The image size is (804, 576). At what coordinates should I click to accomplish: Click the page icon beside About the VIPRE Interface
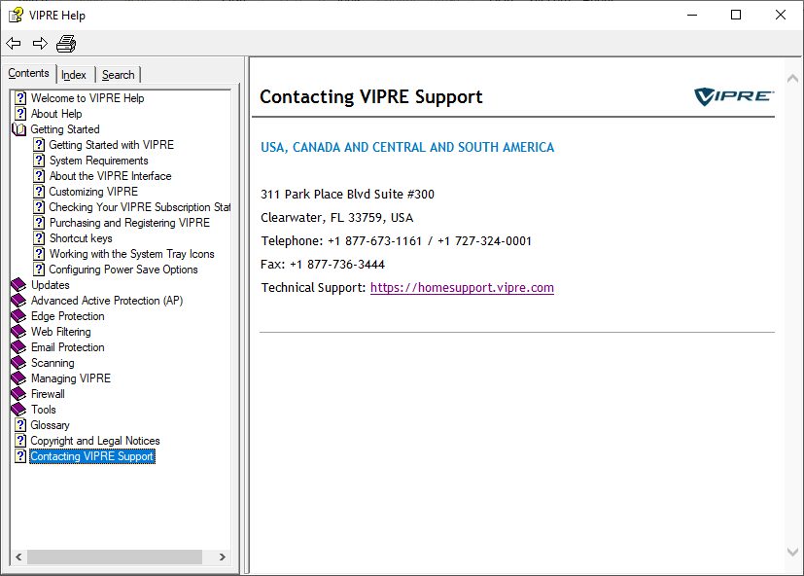(x=39, y=176)
